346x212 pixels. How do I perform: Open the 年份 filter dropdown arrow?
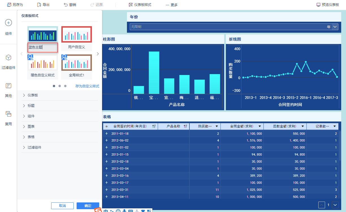pyautogui.click(x=335, y=27)
